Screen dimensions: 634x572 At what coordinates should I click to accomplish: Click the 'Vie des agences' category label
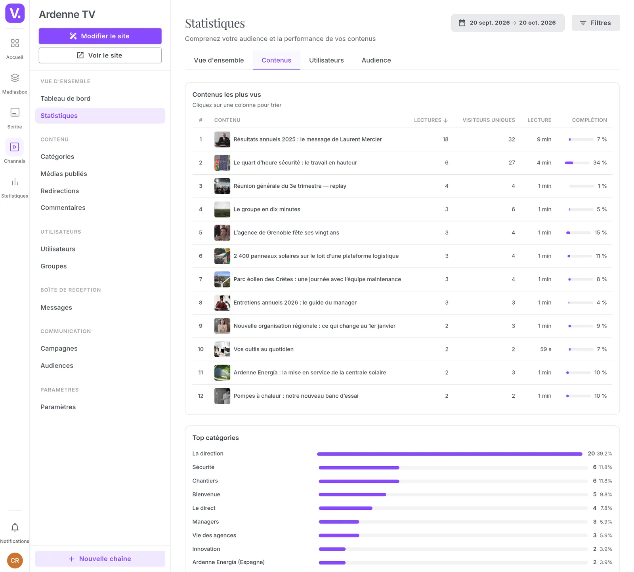[x=214, y=536]
